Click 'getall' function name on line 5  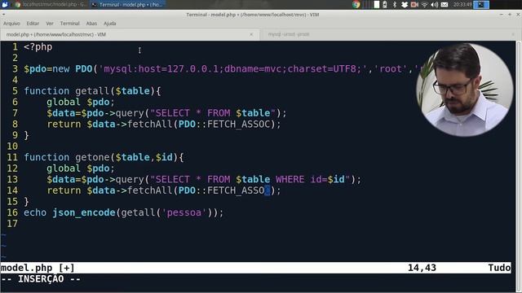[x=92, y=91]
